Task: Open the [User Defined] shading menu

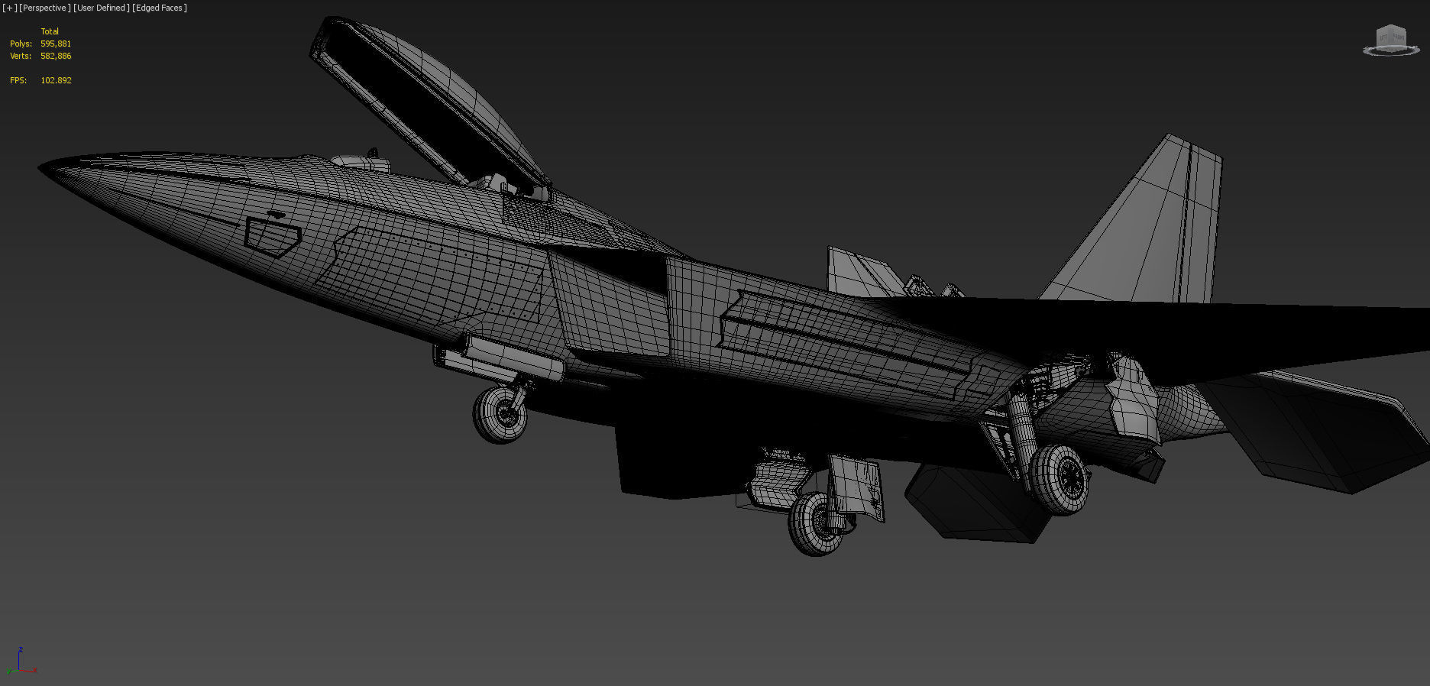Action: point(102,8)
